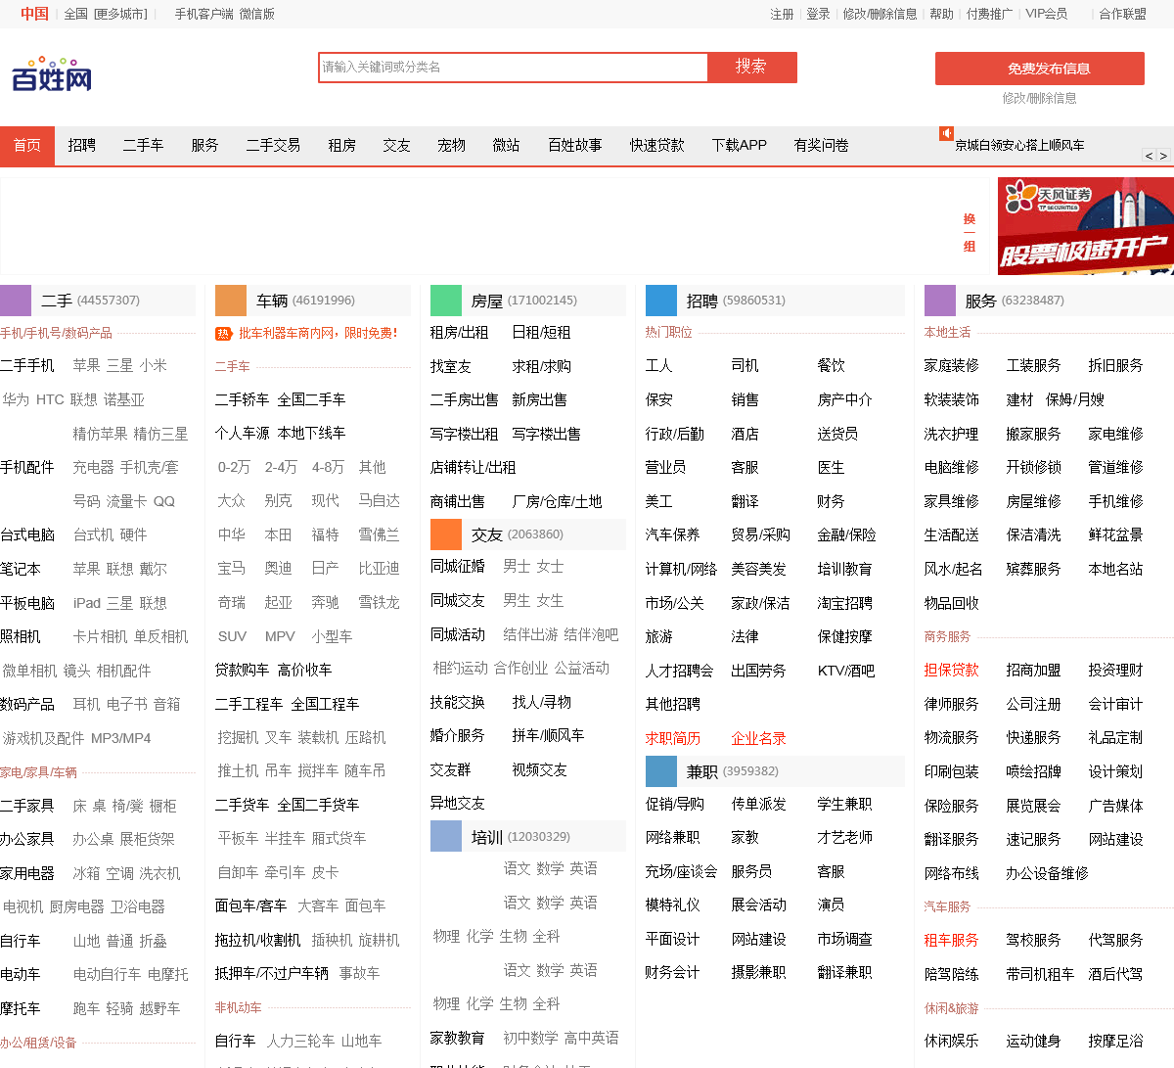Click the 免费发布信息 button
This screenshot has width=1174, height=1068.
[x=1039, y=69]
